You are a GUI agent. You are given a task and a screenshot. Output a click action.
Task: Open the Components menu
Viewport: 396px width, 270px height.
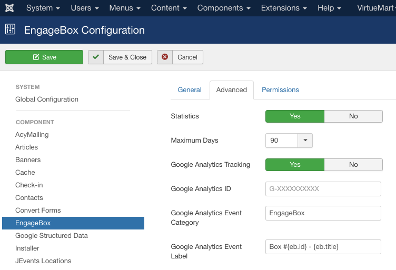pyautogui.click(x=224, y=8)
